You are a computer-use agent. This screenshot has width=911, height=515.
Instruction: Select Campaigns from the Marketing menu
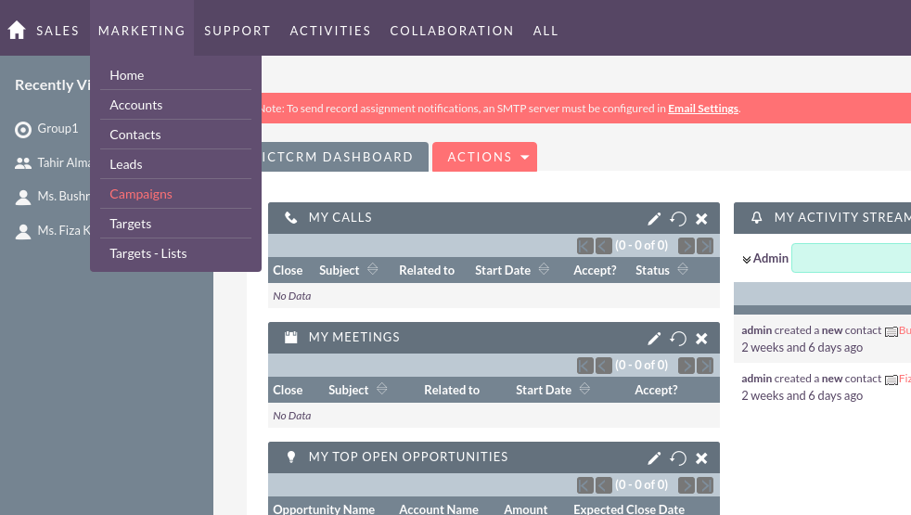click(x=141, y=194)
